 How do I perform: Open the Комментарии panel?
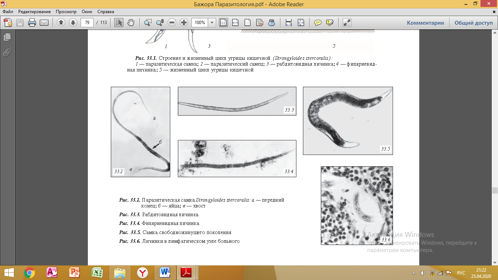tap(425, 23)
